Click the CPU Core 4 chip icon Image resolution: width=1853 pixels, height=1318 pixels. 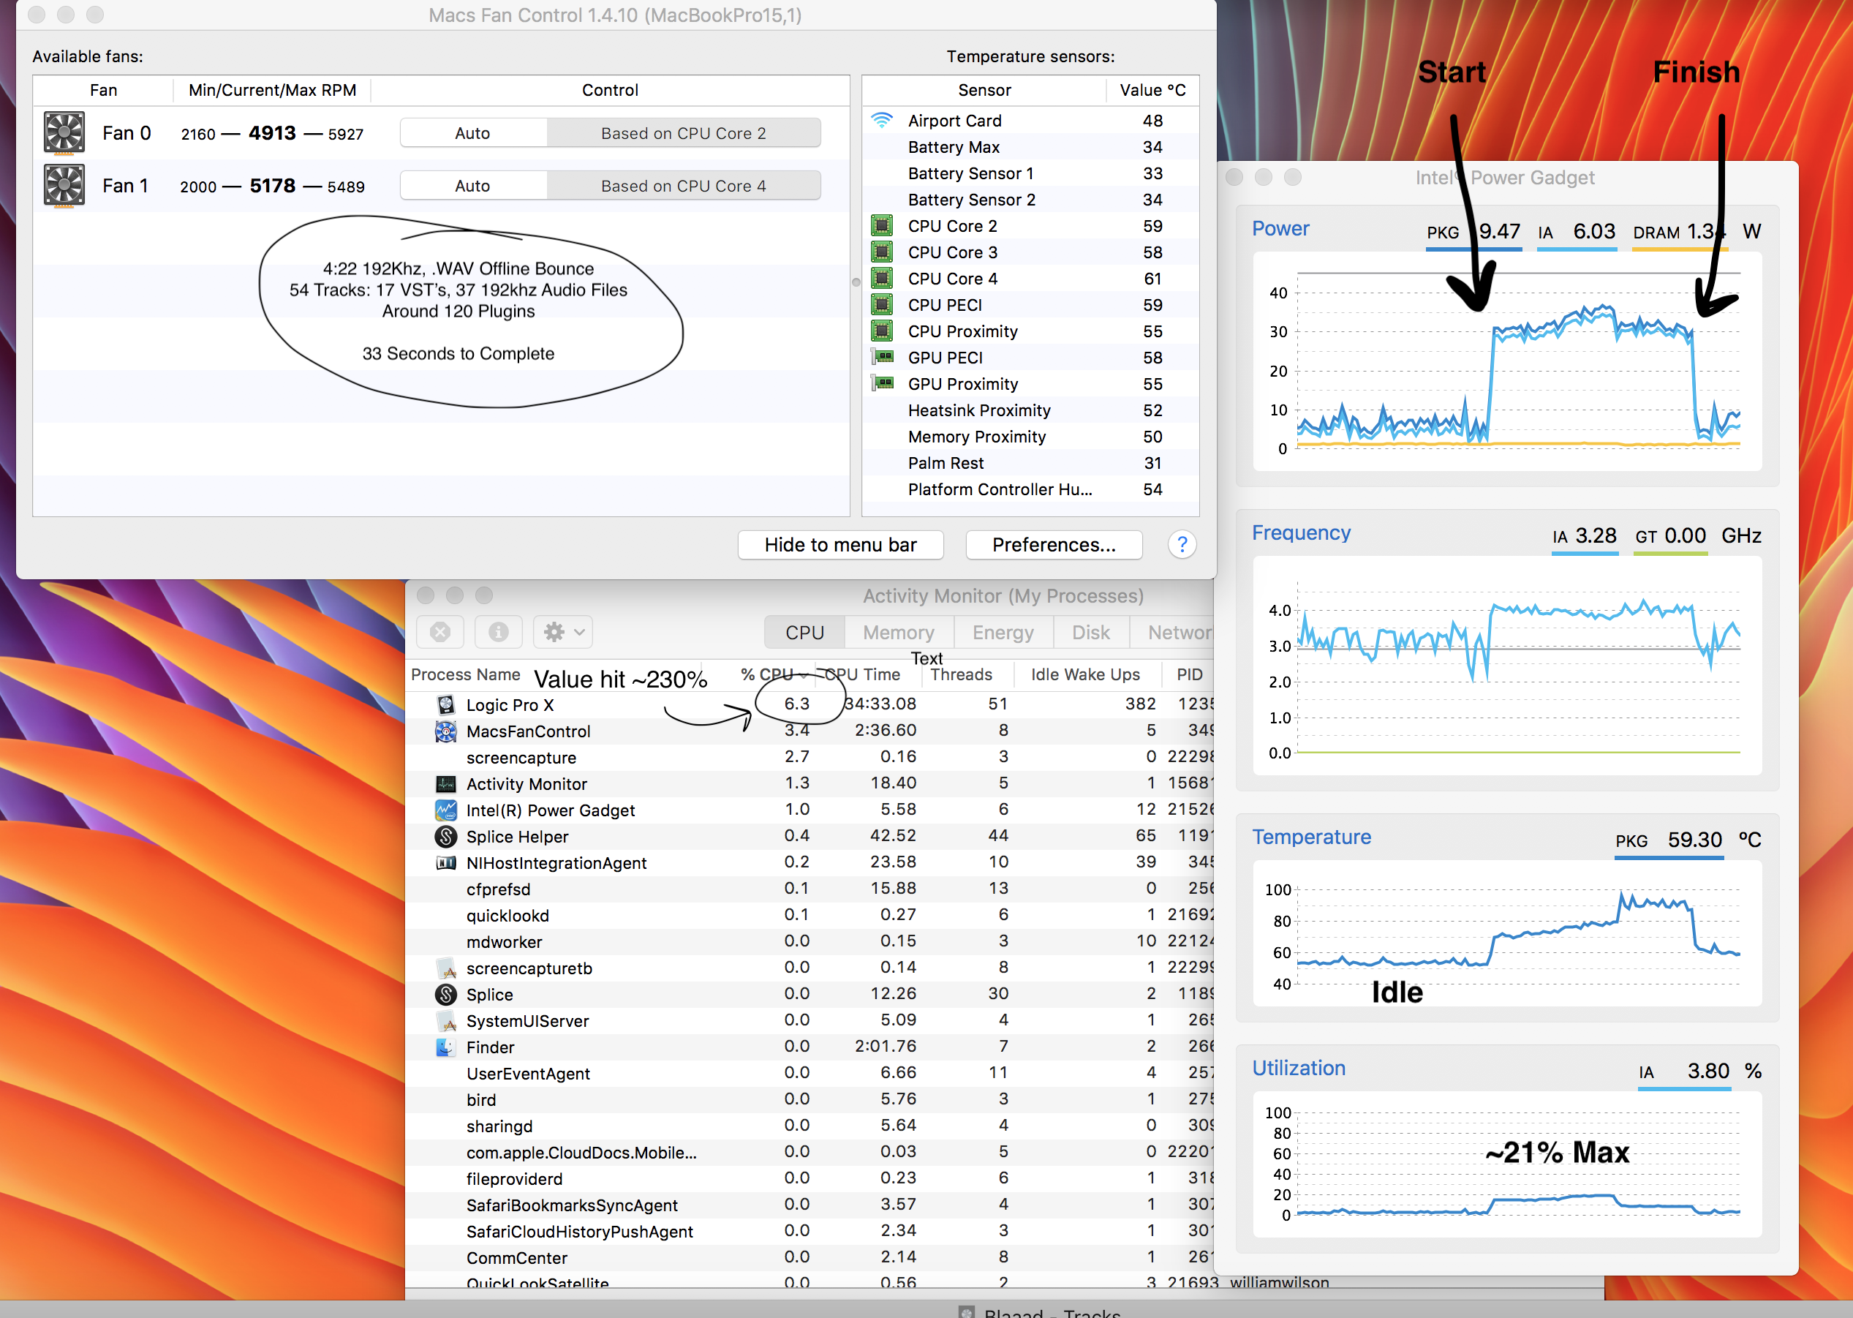[882, 279]
